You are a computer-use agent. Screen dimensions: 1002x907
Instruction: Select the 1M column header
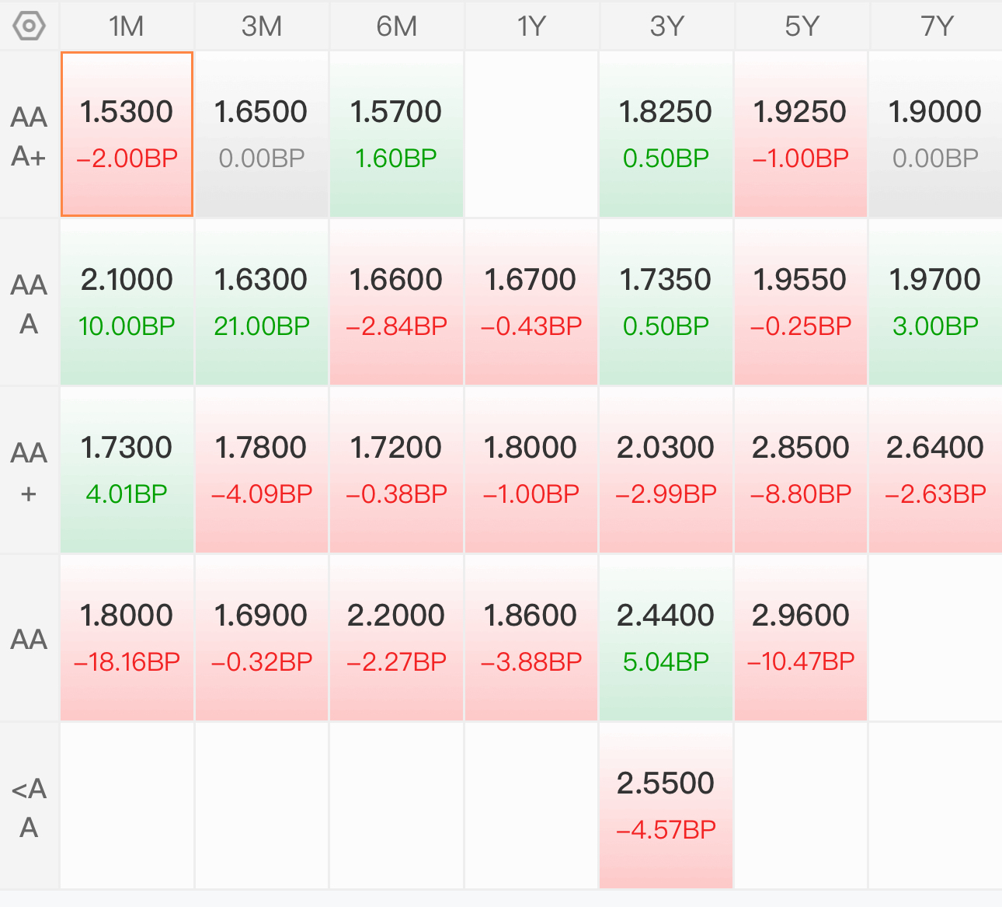click(x=127, y=26)
